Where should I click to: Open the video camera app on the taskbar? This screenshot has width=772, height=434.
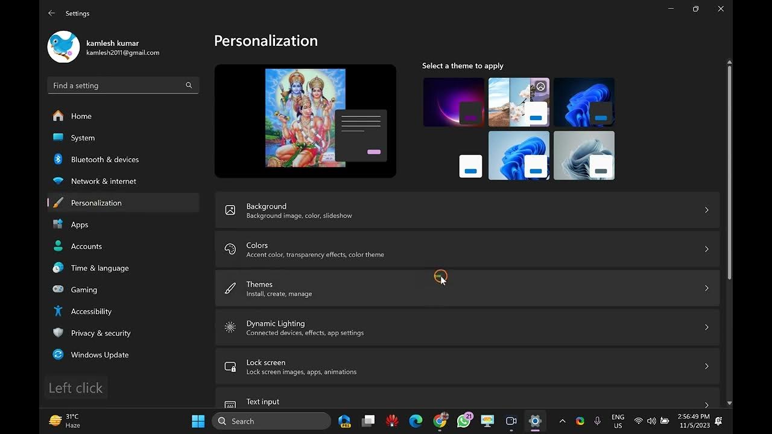point(511,421)
